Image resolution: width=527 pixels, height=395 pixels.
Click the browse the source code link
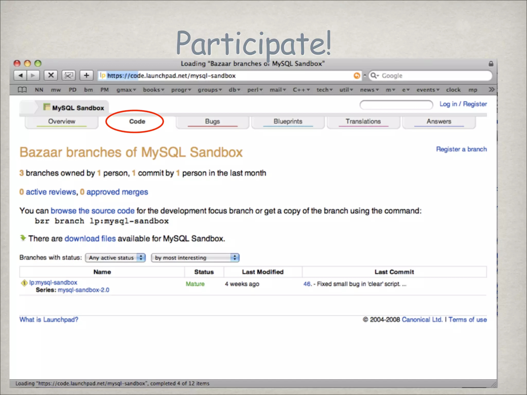[x=93, y=211]
